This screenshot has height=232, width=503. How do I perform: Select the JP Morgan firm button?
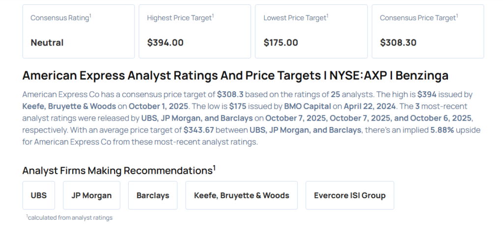point(91,195)
